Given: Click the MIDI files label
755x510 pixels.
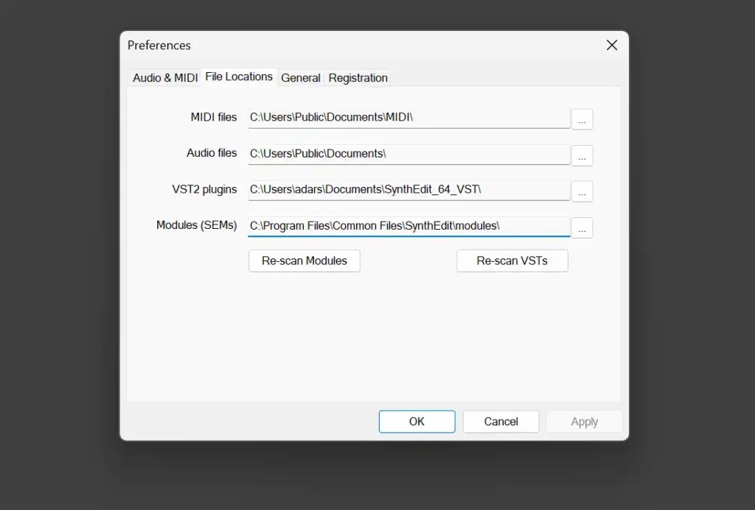Looking at the screenshot, I should [x=214, y=117].
